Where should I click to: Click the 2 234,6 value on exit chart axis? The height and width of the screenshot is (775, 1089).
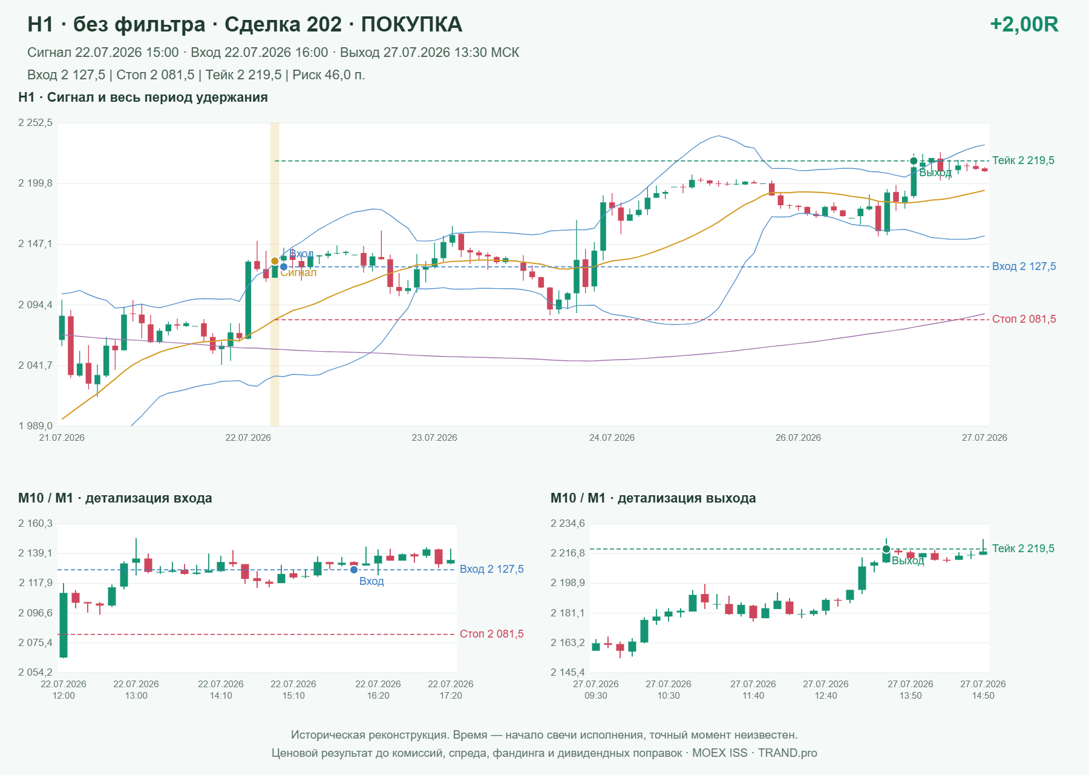567,524
